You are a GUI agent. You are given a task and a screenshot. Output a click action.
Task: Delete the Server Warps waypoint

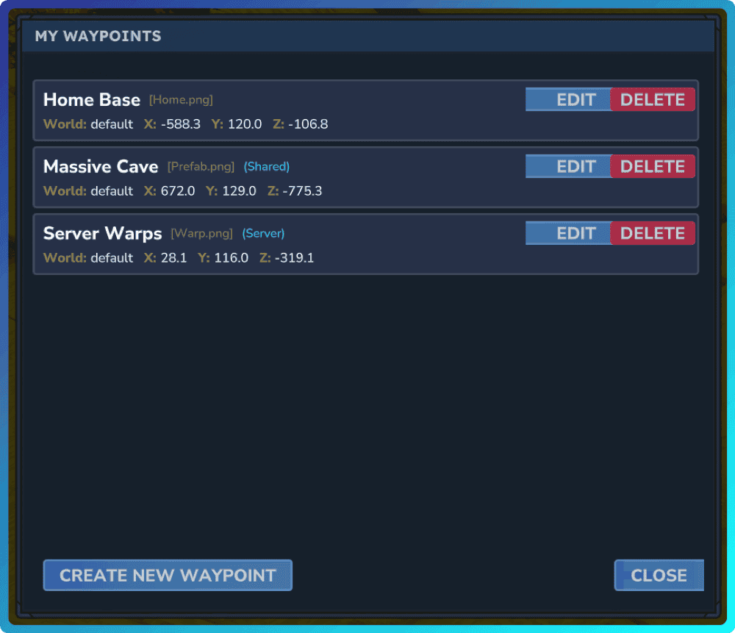point(653,233)
